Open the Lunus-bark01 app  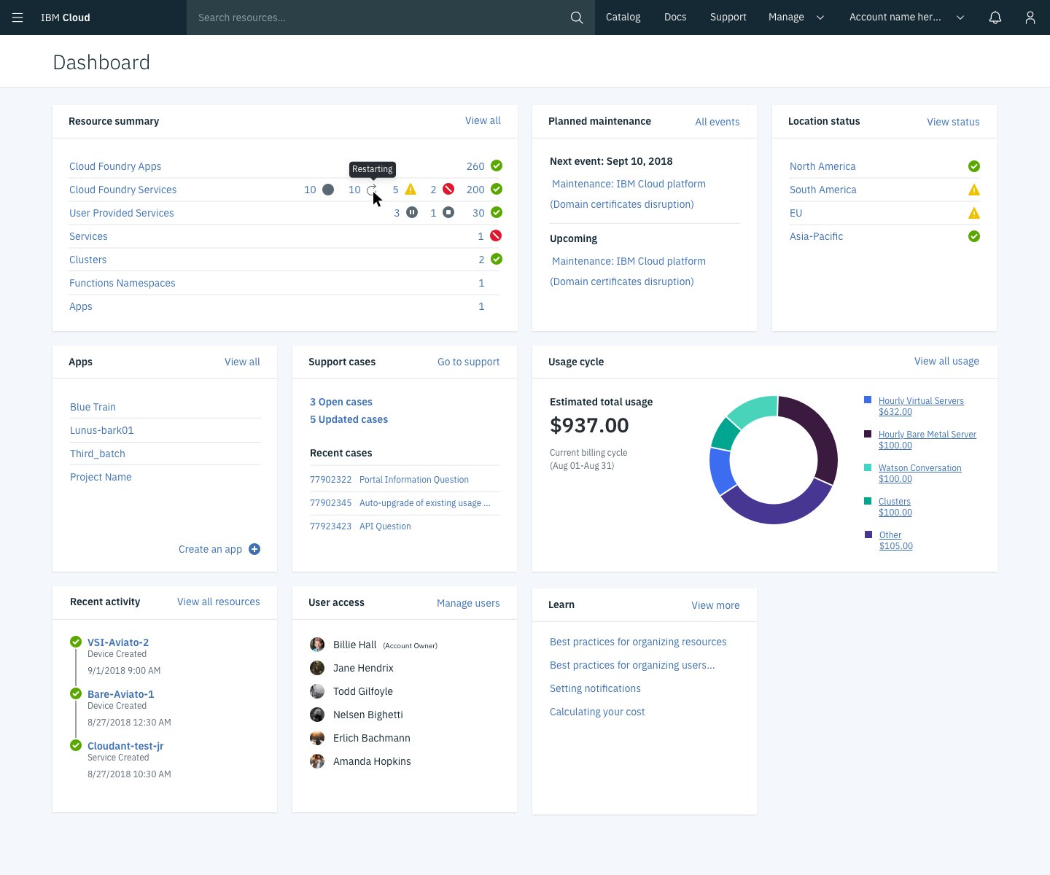pos(102,430)
